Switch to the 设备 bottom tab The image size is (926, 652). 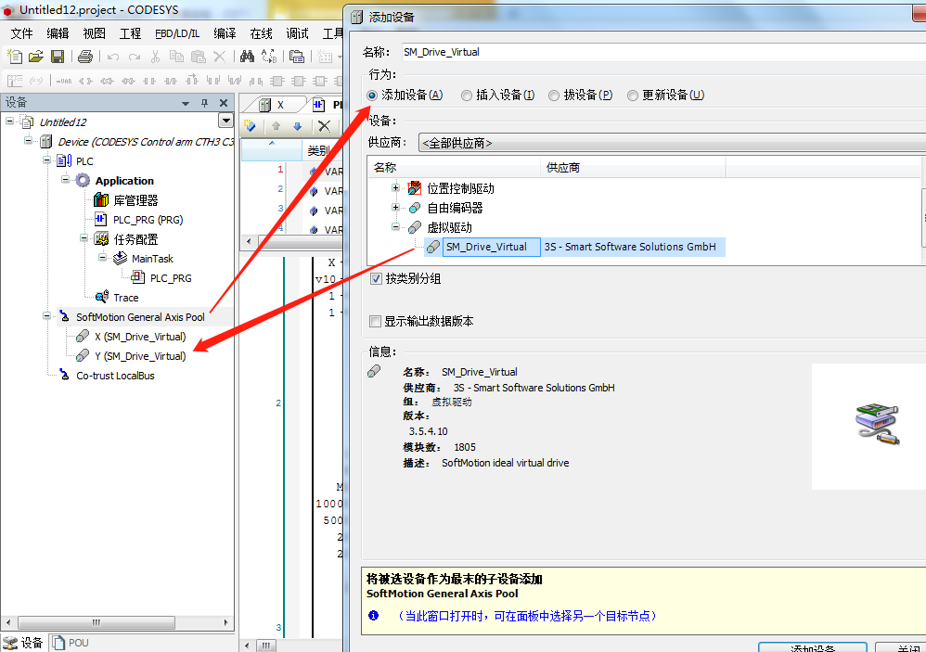click(x=23, y=643)
